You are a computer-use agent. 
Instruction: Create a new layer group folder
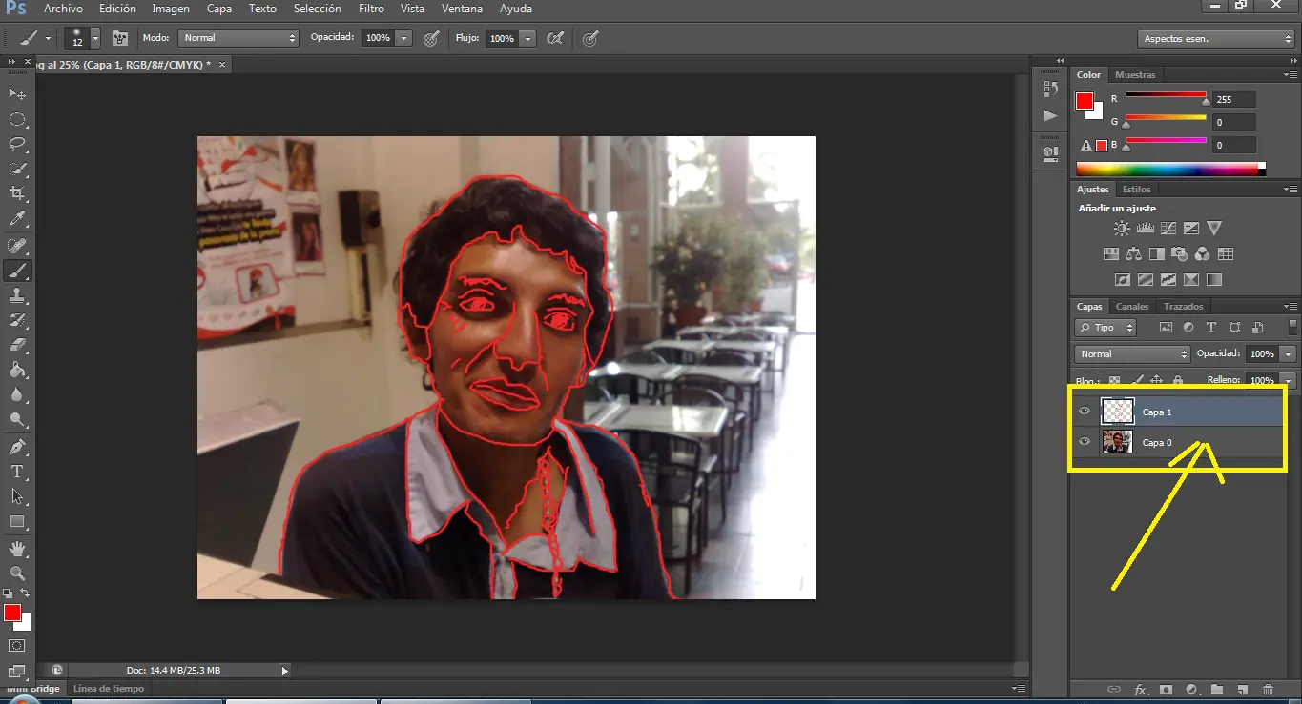click(1216, 689)
